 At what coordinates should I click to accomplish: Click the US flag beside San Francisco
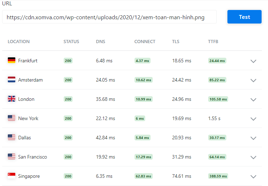[11, 157]
